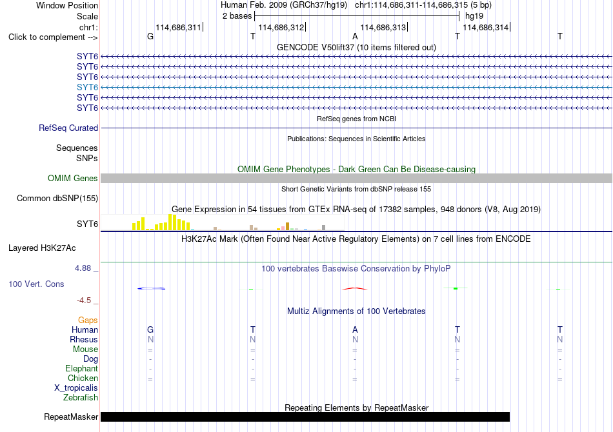This screenshot has height=432, width=613.
Task: Click position label 114,686,313
Action: 383,27
